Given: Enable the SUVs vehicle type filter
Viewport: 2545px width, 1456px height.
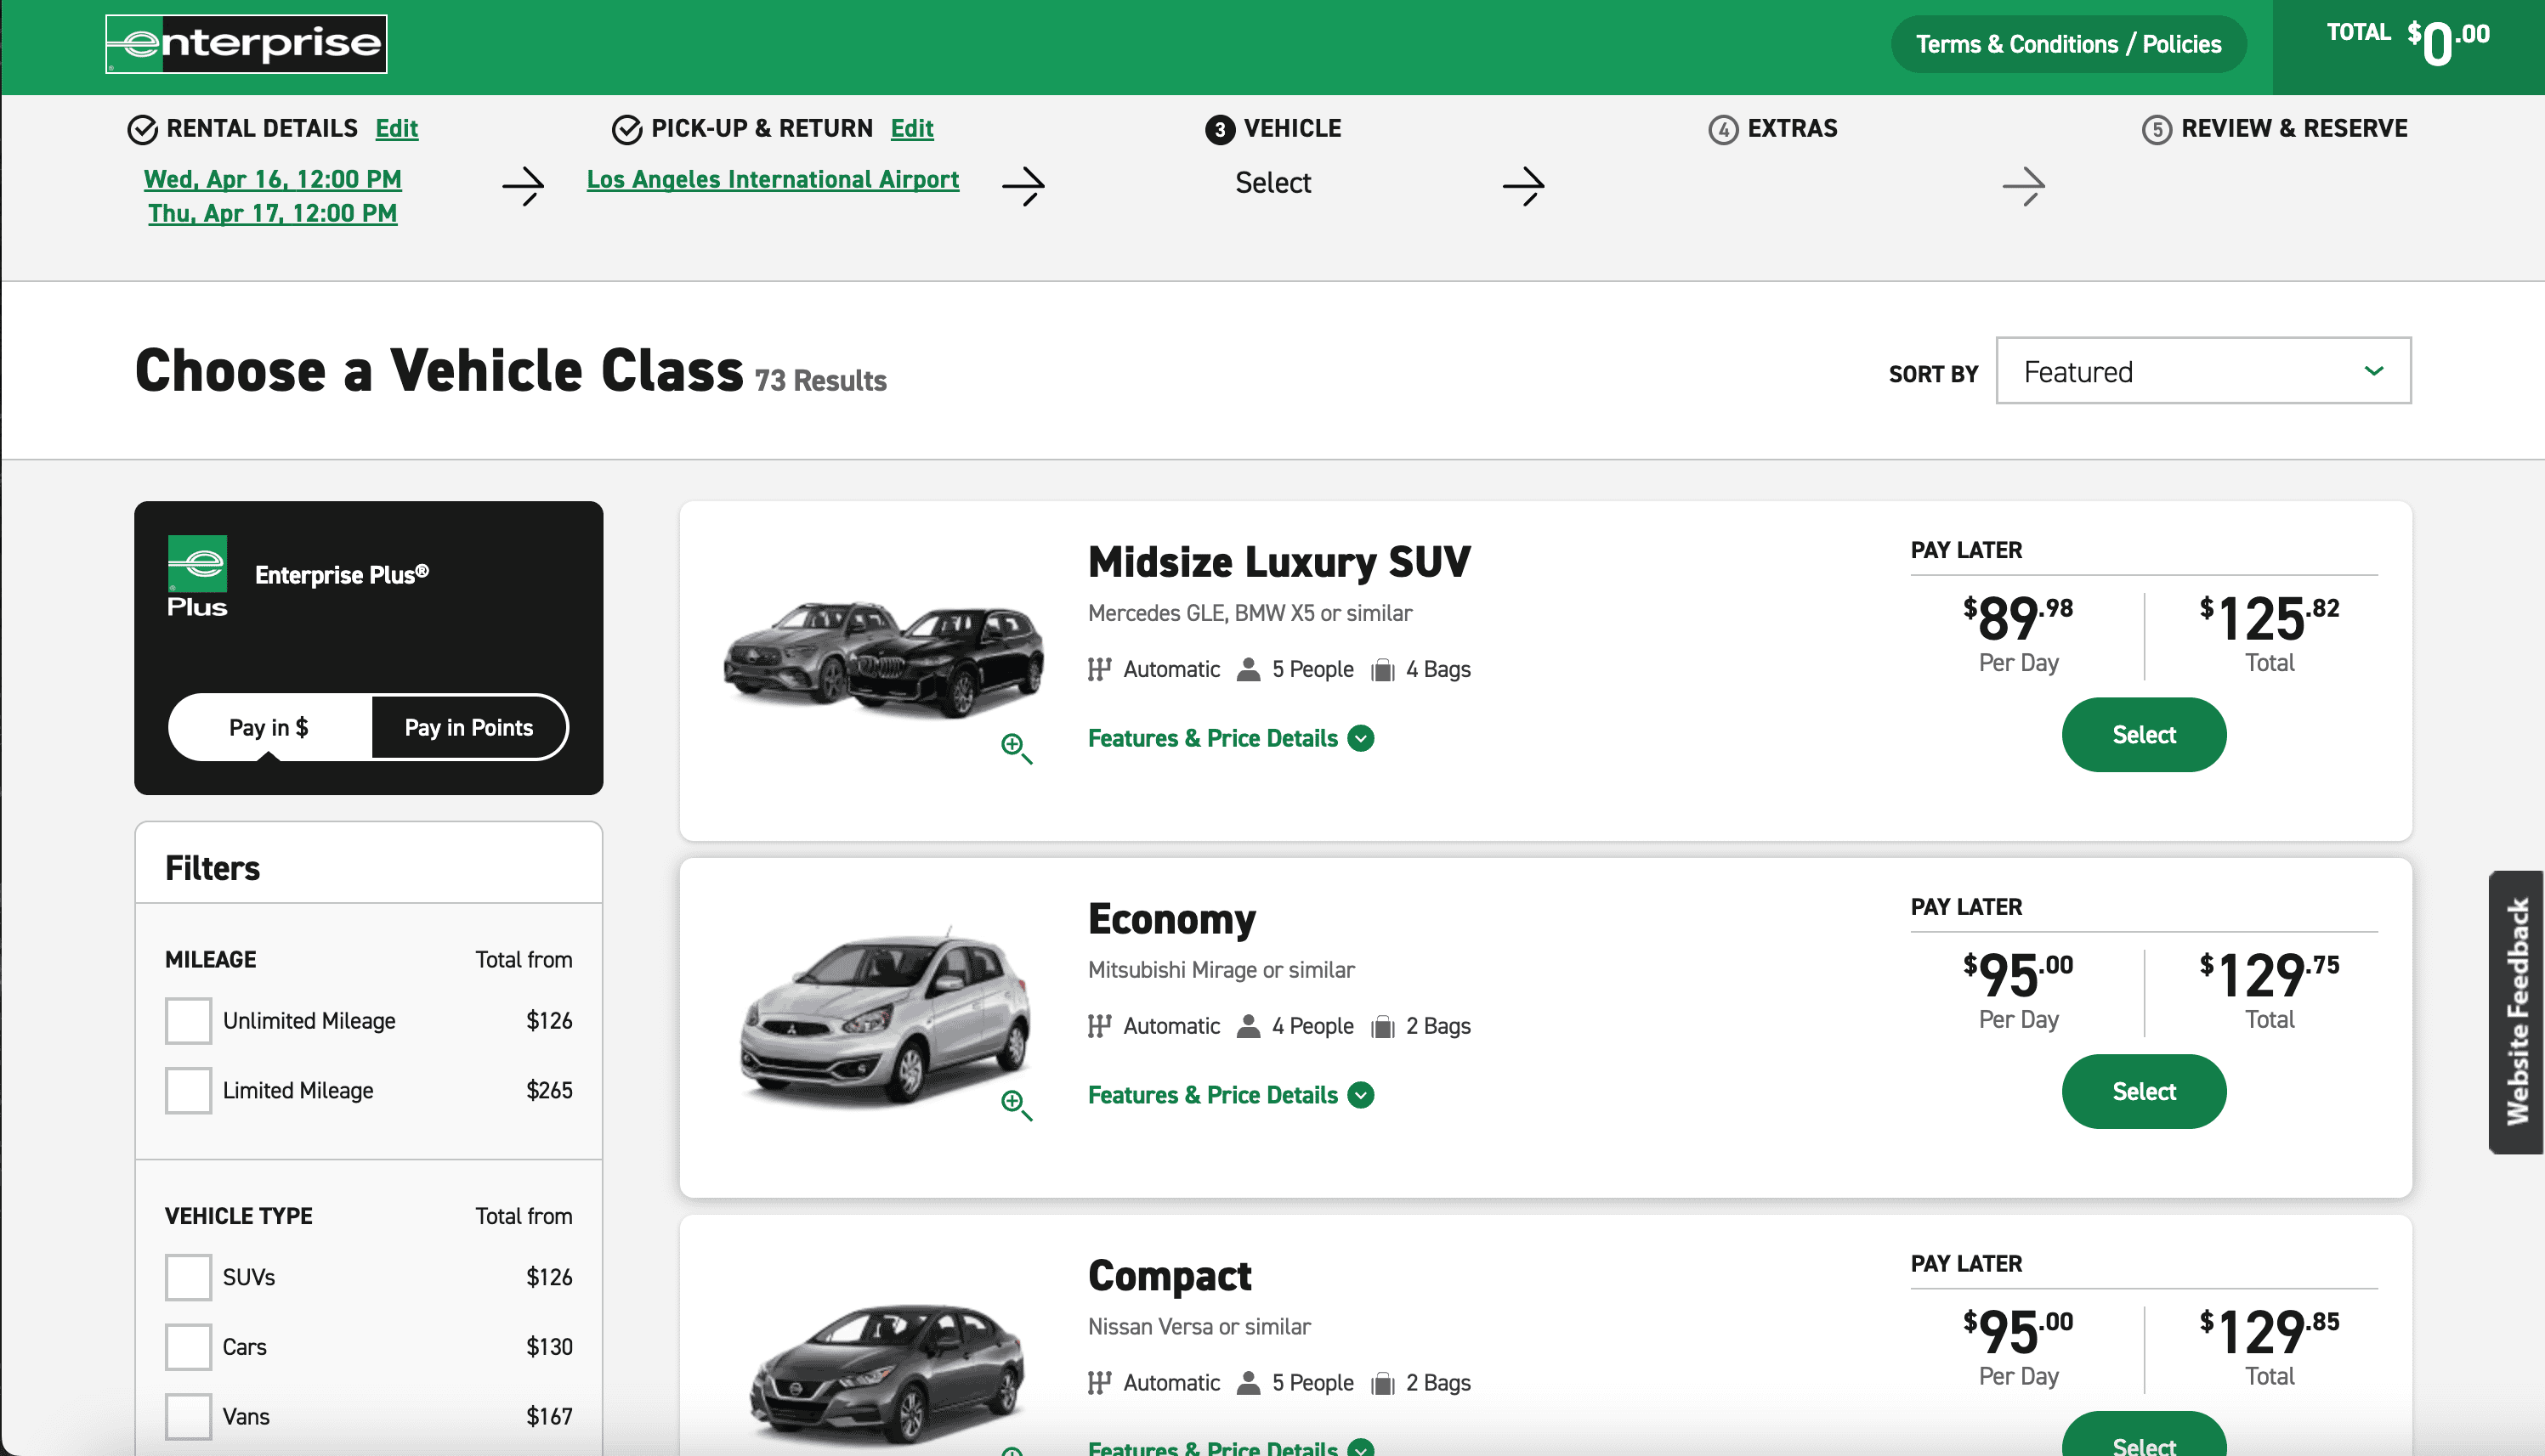Looking at the screenshot, I should [x=188, y=1277].
